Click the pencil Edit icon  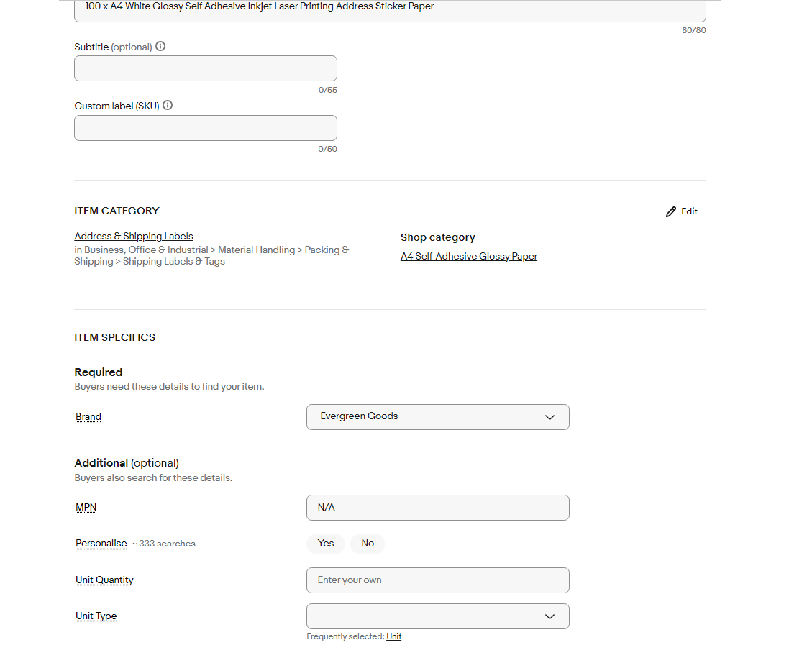click(670, 211)
